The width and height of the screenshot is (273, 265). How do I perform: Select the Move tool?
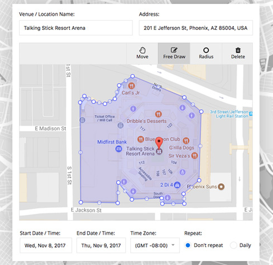pyautogui.click(x=142, y=53)
